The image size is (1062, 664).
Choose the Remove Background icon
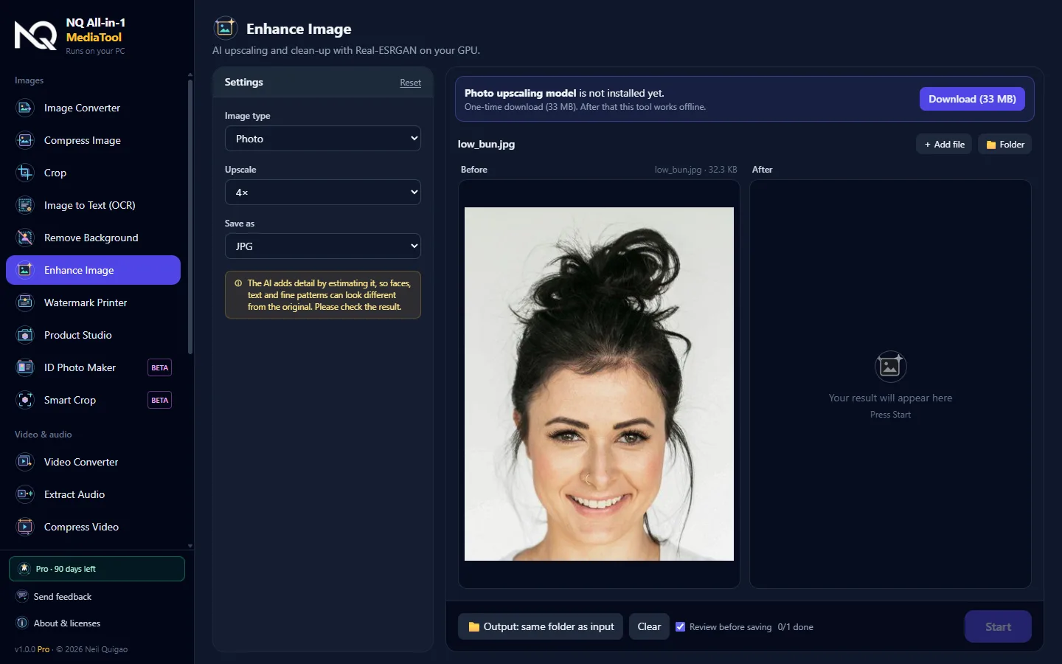pos(25,238)
